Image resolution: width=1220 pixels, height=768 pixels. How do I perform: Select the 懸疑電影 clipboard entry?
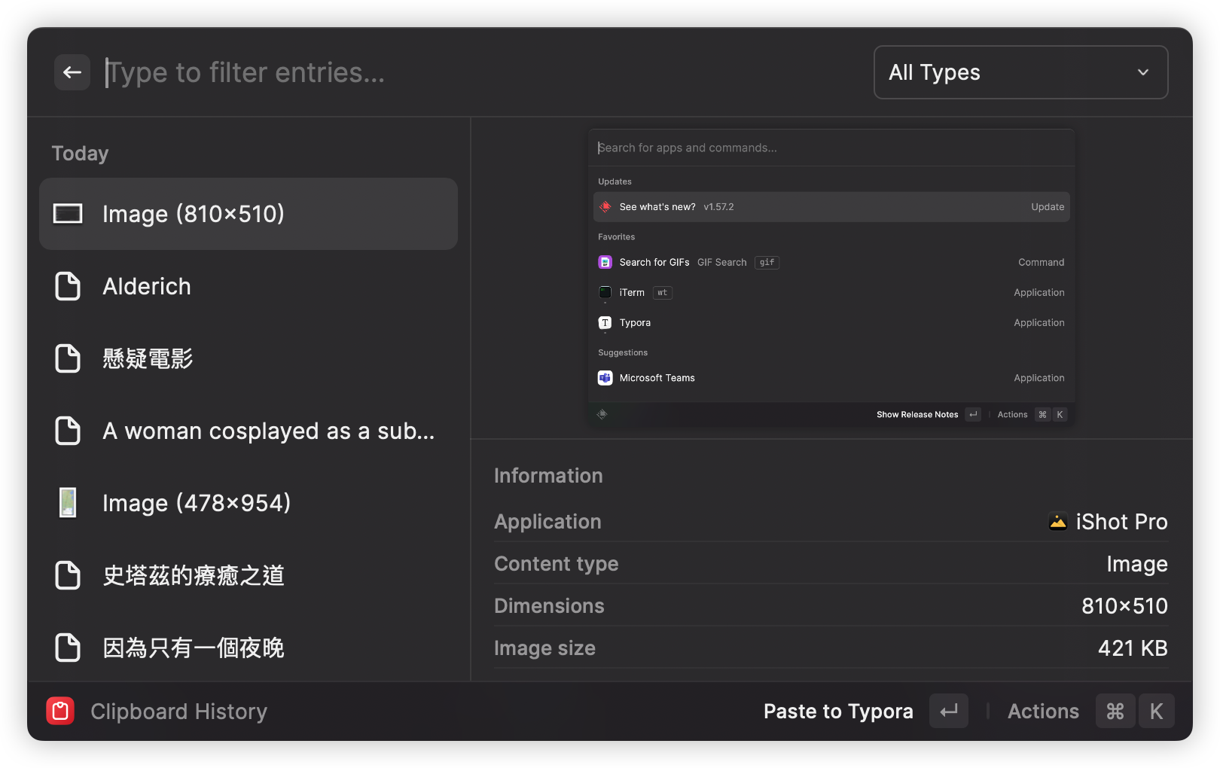pyautogui.click(x=249, y=358)
